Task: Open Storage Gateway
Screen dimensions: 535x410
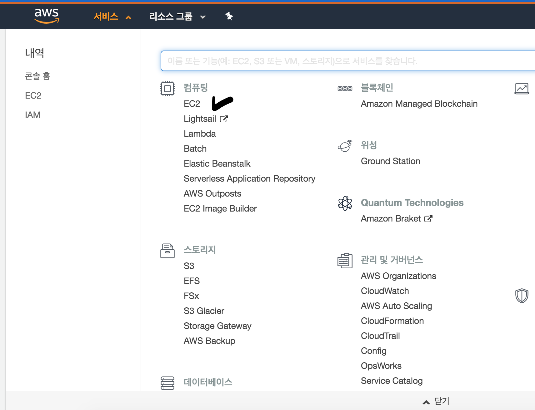Action: [218, 326]
